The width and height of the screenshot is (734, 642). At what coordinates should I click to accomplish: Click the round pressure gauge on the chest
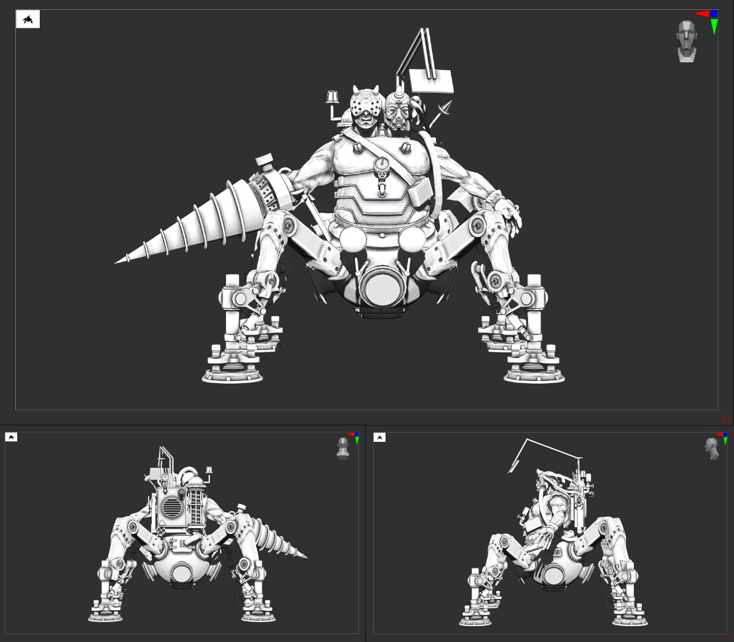pos(382,164)
